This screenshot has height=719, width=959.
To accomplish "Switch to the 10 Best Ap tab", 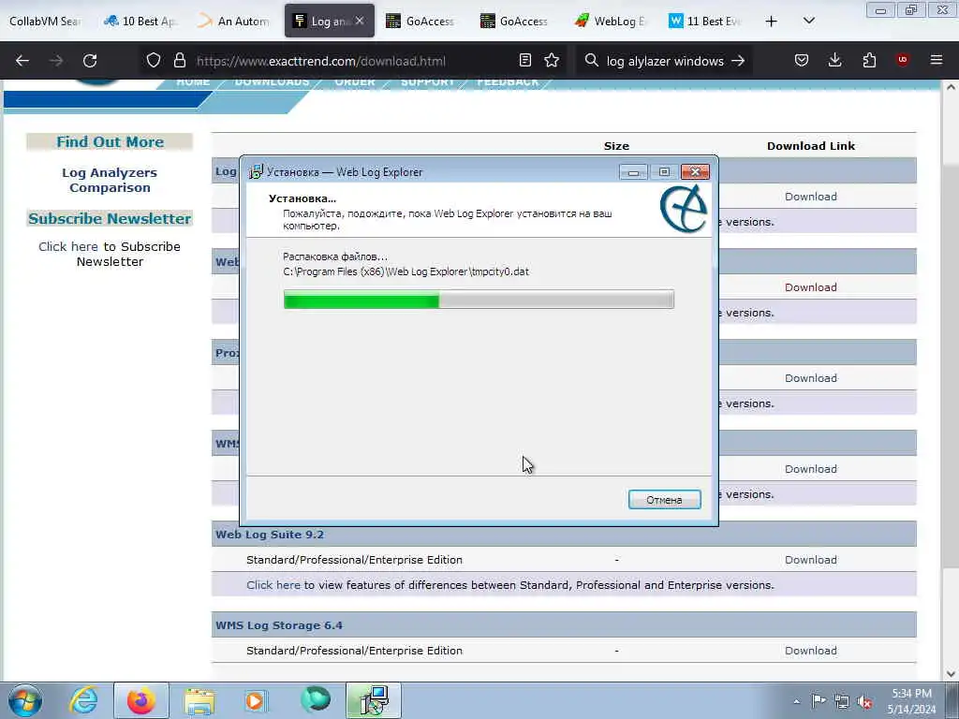I will pyautogui.click(x=142, y=21).
